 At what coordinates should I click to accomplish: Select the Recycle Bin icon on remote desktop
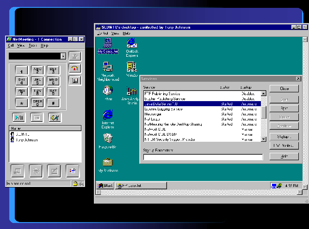point(108,139)
